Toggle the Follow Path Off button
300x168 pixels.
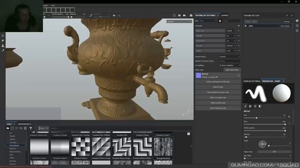(x=274, y=152)
